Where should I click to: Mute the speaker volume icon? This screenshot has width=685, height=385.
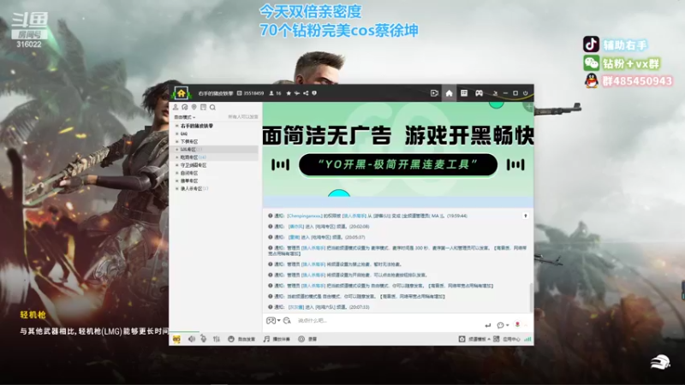point(191,339)
